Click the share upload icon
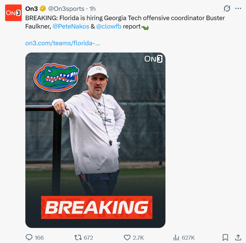 coord(238,237)
